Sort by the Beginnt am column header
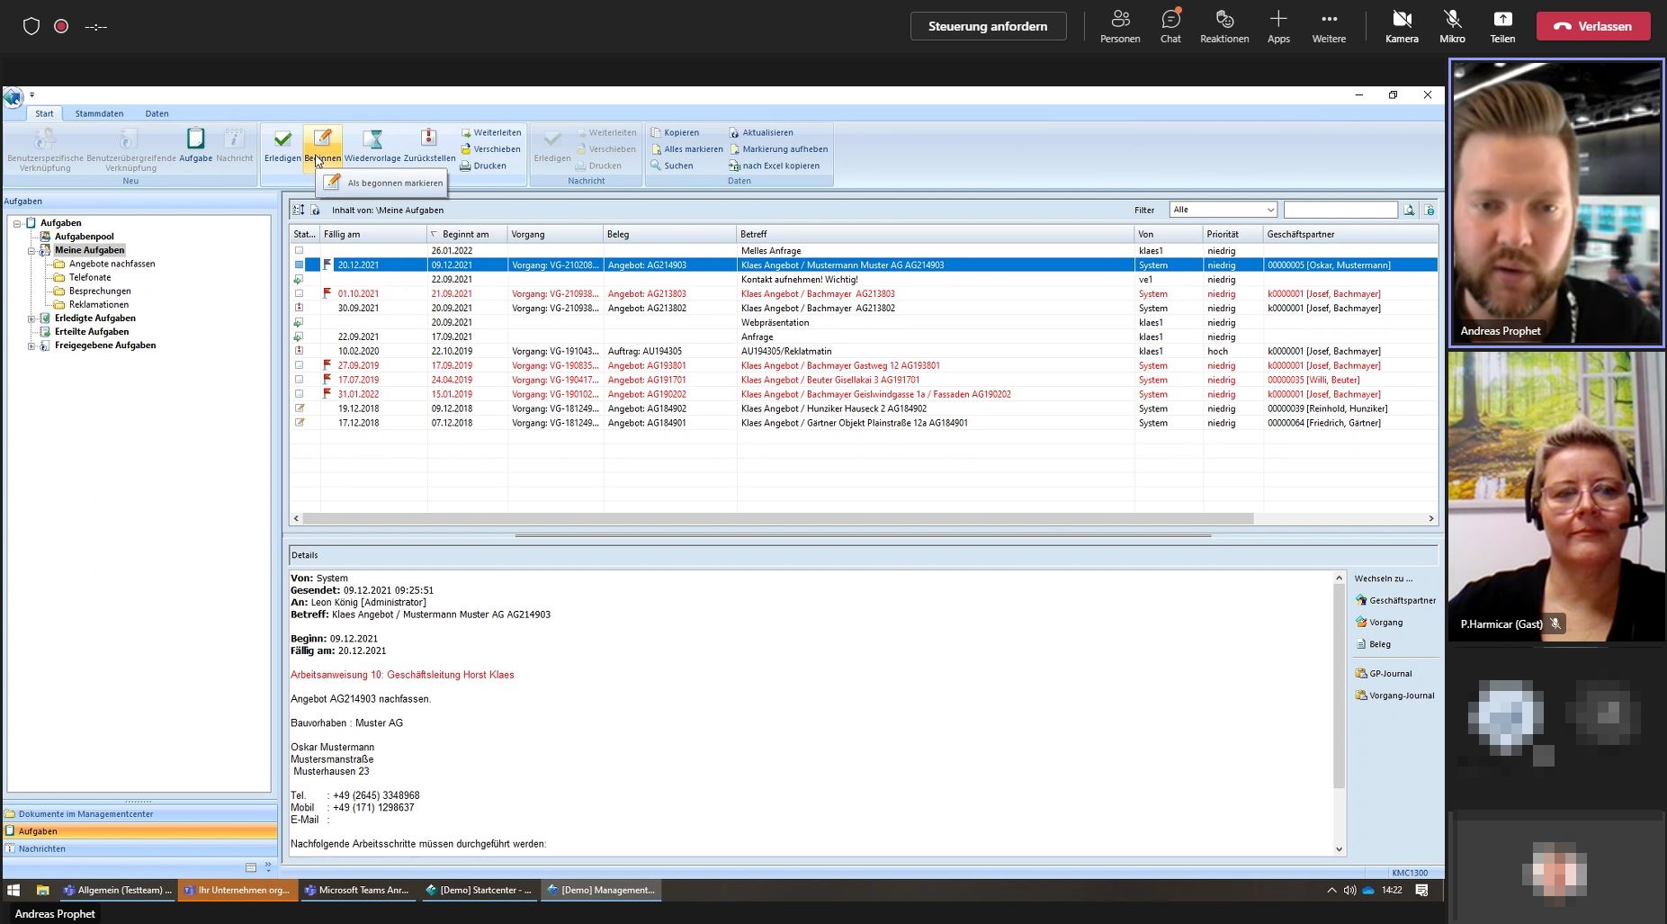1667x924 pixels. (467, 234)
